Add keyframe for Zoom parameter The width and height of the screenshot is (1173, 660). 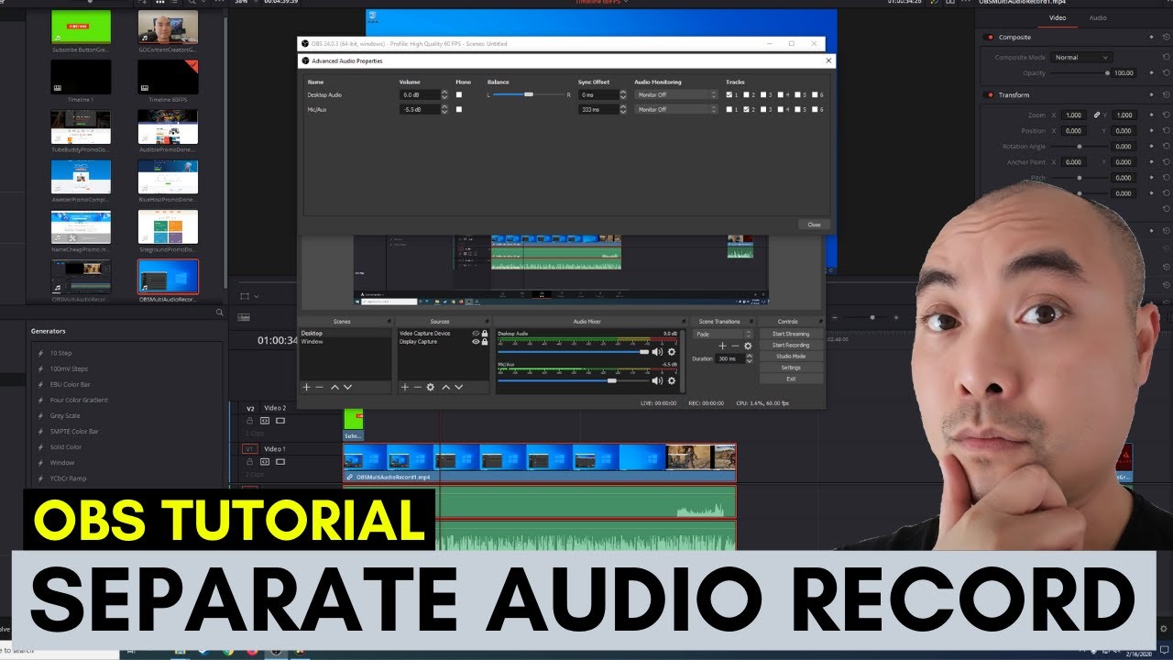coord(1151,115)
